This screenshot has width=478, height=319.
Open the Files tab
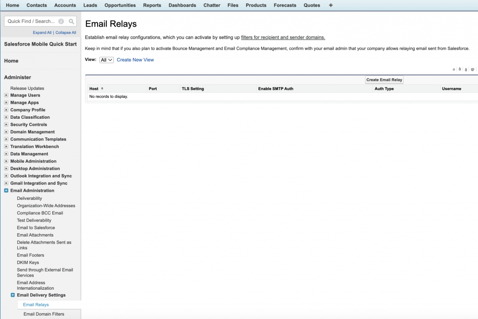(233, 5)
